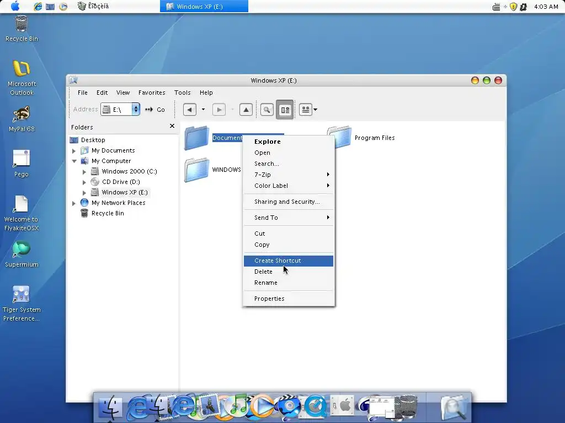565x423 pixels.
Task: Choose Open in the context menu
Action: click(288, 153)
